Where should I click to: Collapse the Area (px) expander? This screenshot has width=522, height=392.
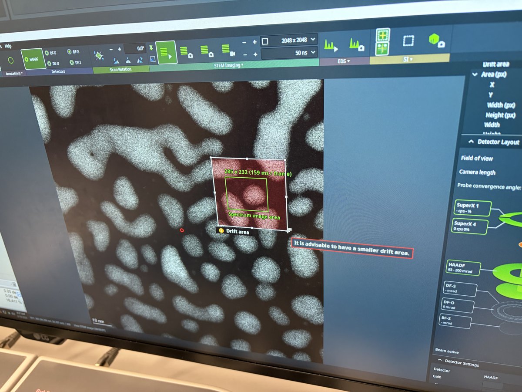pos(475,74)
